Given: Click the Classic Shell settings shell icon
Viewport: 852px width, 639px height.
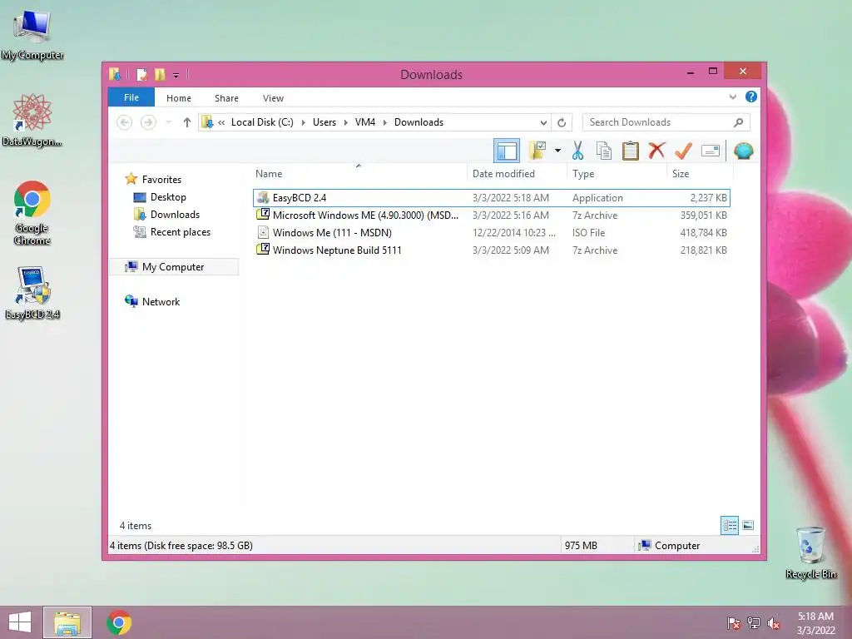Looking at the screenshot, I should tap(743, 151).
